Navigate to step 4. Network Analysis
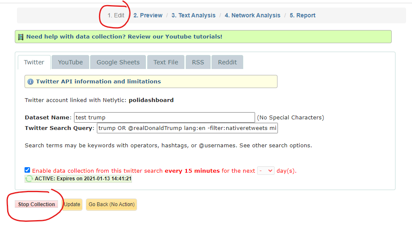Viewport: 412px width, 240px height. [x=252, y=15]
